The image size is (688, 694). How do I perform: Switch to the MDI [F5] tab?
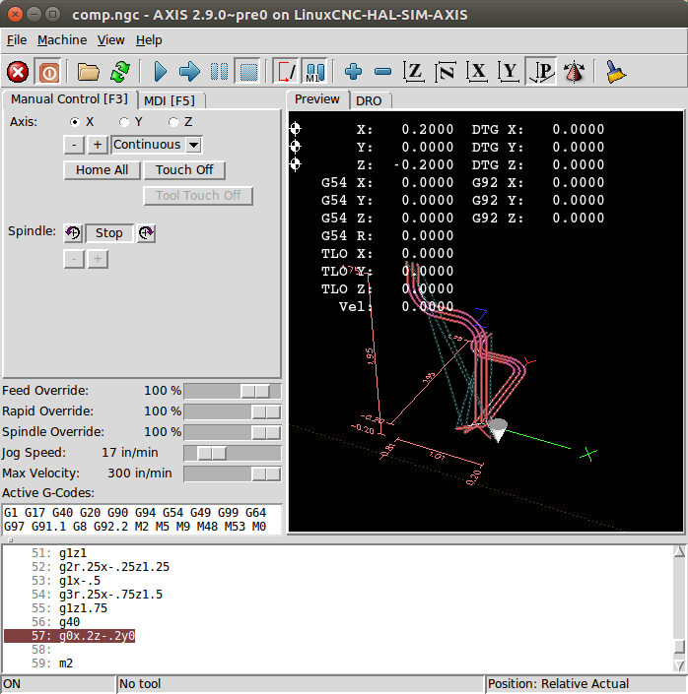tap(170, 101)
